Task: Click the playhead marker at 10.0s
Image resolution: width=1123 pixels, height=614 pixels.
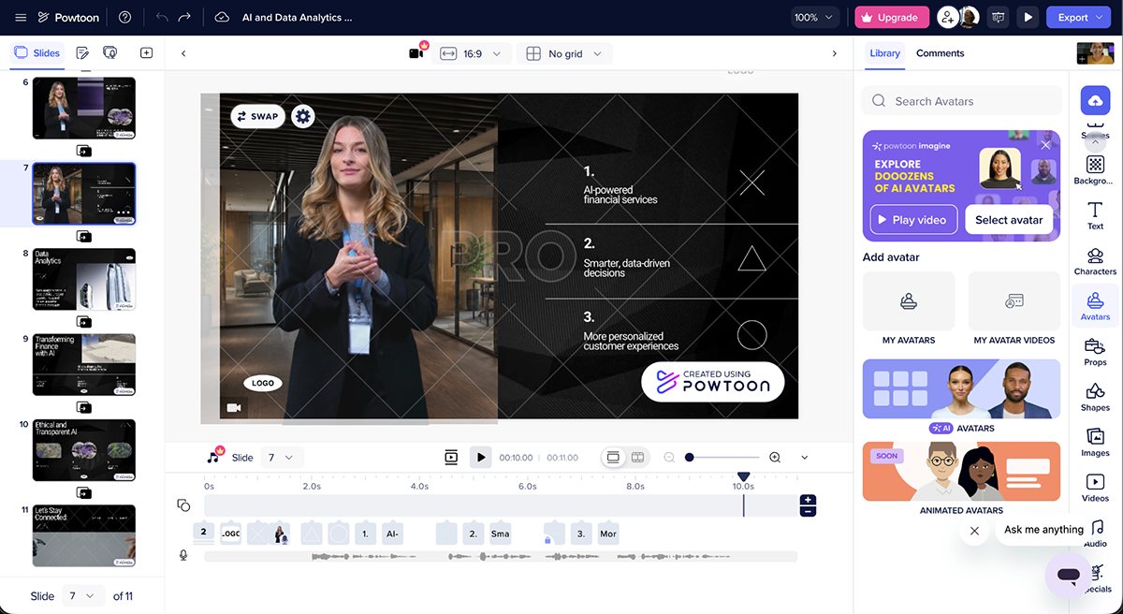Action: tap(743, 477)
